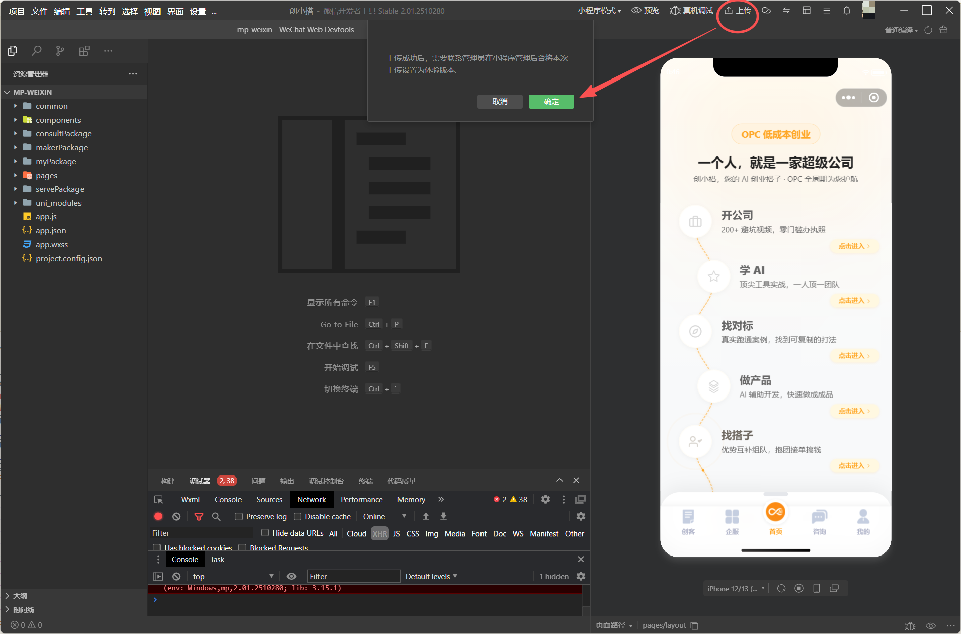Enable Preserve log checkbox
961x634 pixels.
click(x=239, y=517)
